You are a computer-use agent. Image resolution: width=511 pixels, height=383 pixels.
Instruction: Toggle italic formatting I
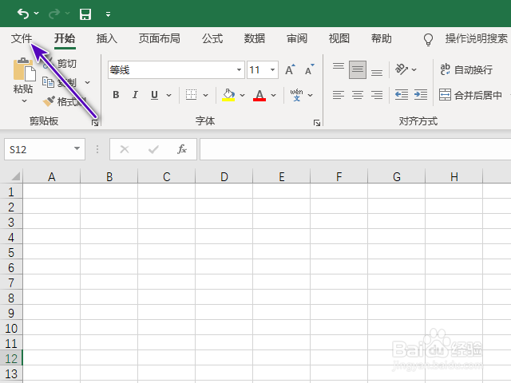(135, 95)
